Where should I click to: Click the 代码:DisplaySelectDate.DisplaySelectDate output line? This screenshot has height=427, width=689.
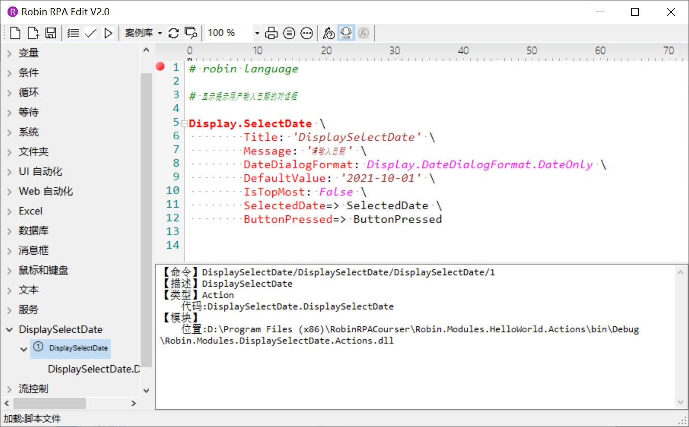coord(287,306)
